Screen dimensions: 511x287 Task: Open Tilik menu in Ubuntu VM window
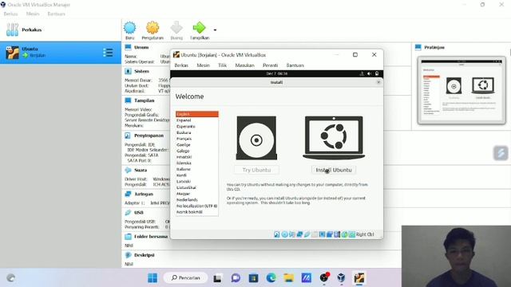[222, 65]
